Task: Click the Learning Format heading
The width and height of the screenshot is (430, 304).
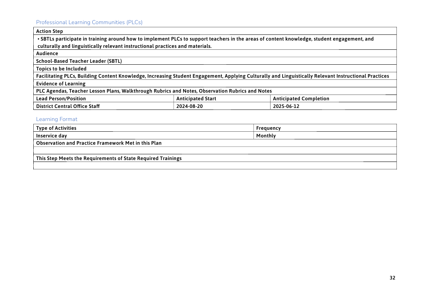Action: [57, 119]
